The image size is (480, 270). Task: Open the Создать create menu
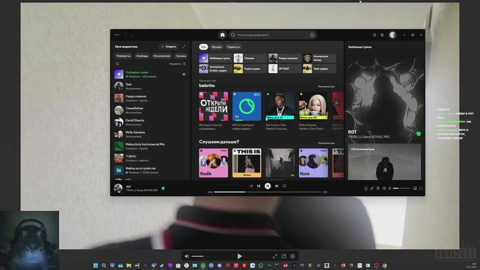168,46
